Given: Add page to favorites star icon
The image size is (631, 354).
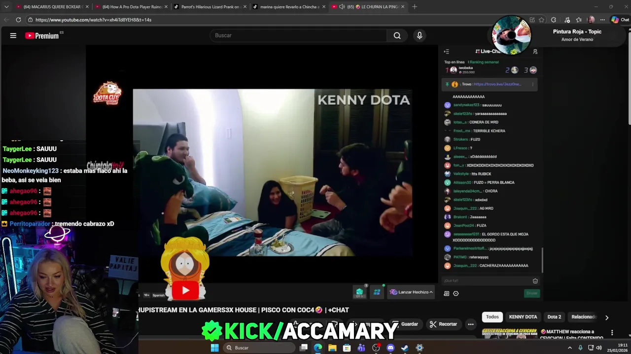Looking at the screenshot, I should (x=541, y=20).
